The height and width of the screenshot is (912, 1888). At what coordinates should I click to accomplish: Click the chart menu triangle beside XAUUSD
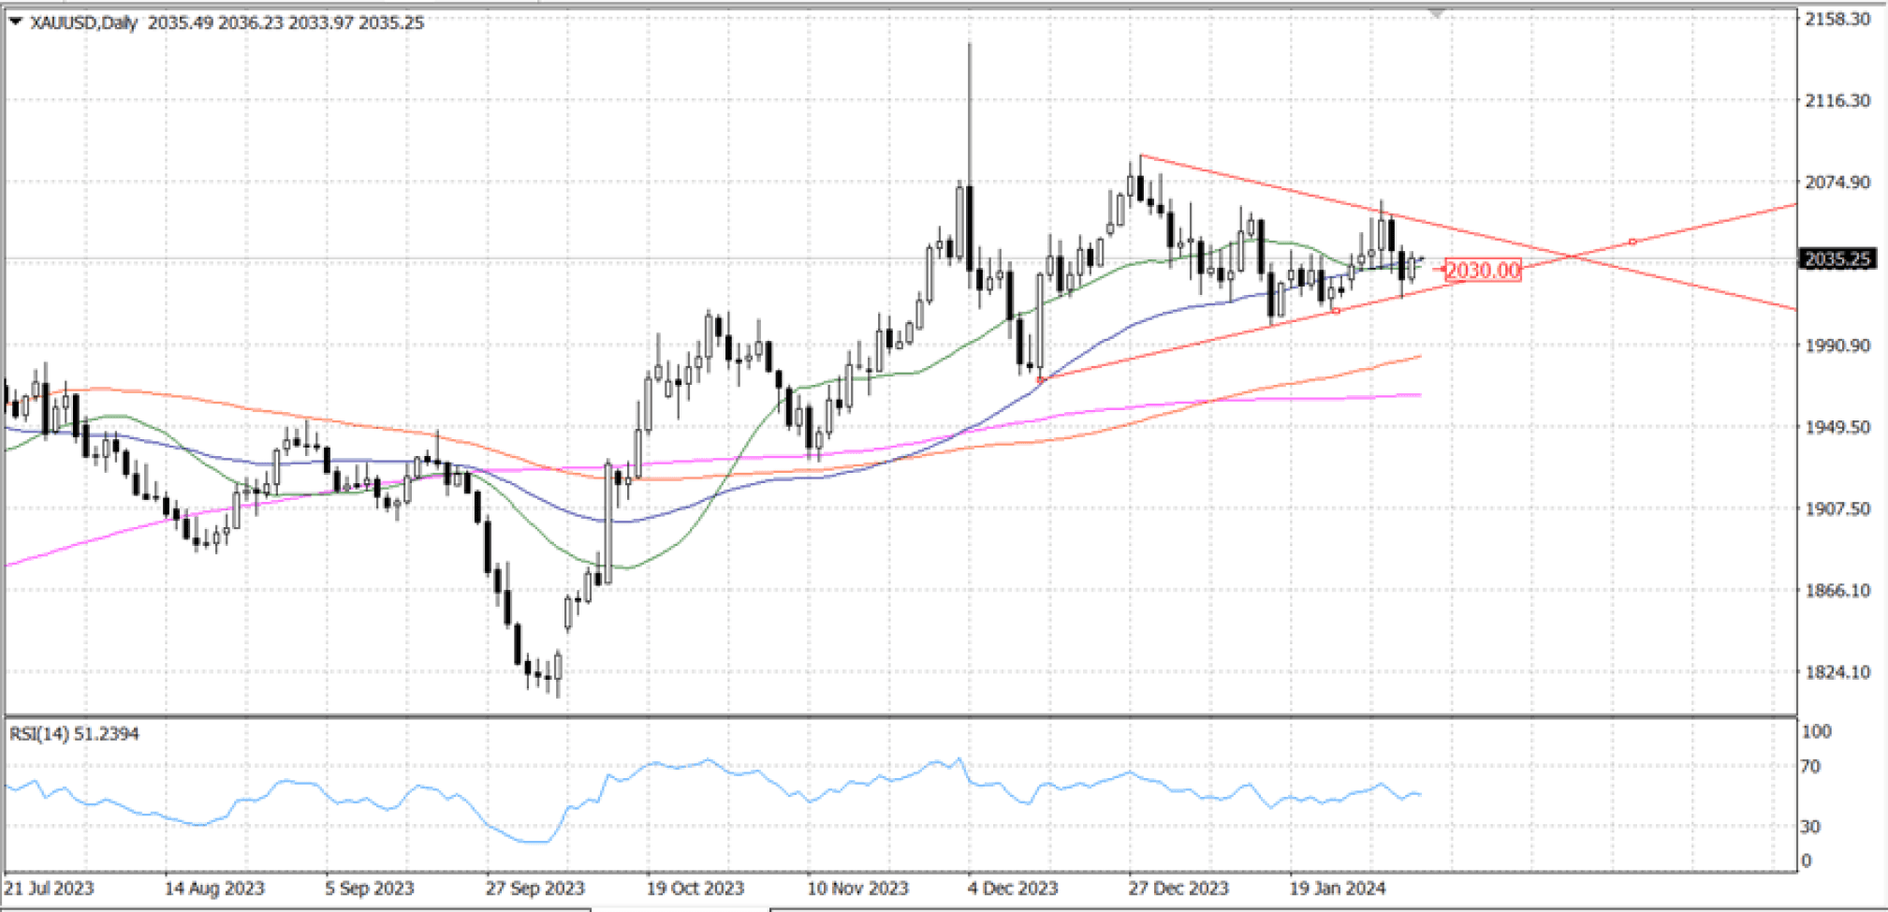tap(16, 22)
